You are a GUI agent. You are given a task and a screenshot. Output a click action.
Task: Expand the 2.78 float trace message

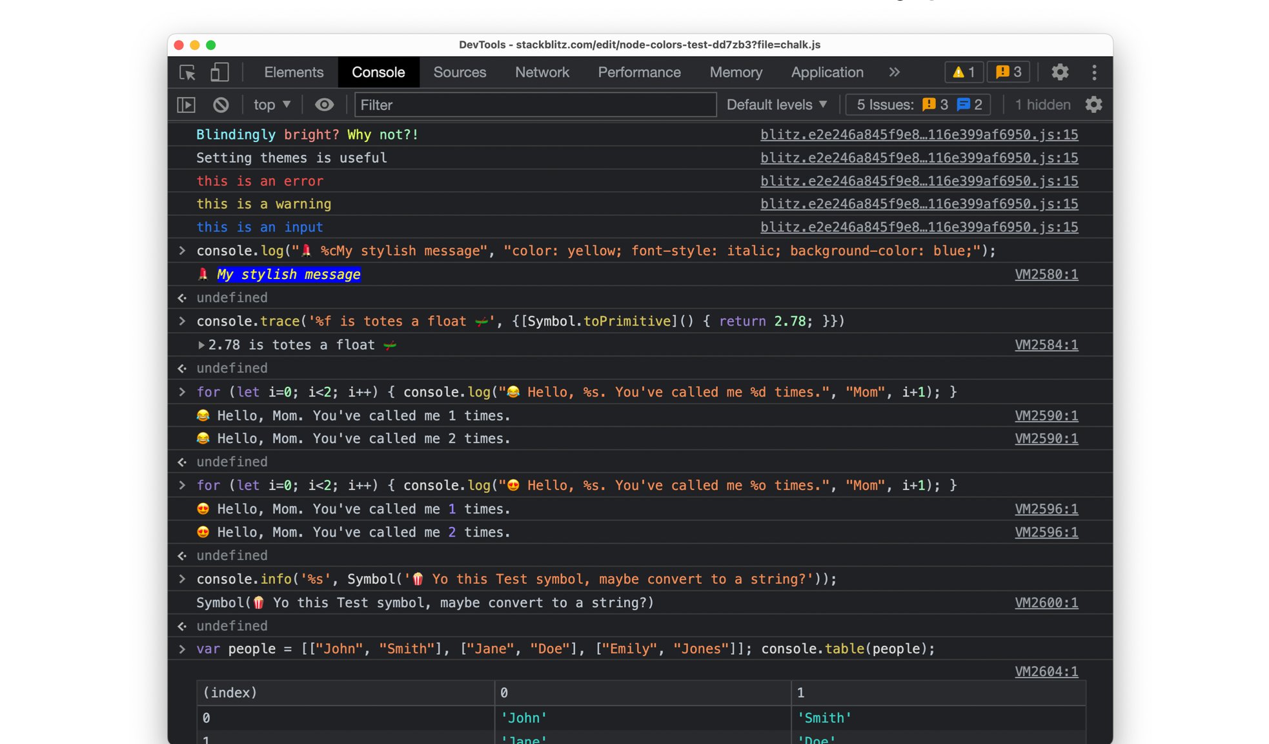[x=201, y=345]
